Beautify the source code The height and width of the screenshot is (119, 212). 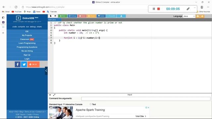pos(111,16)
